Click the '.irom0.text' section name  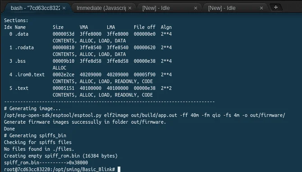point(30,74)
